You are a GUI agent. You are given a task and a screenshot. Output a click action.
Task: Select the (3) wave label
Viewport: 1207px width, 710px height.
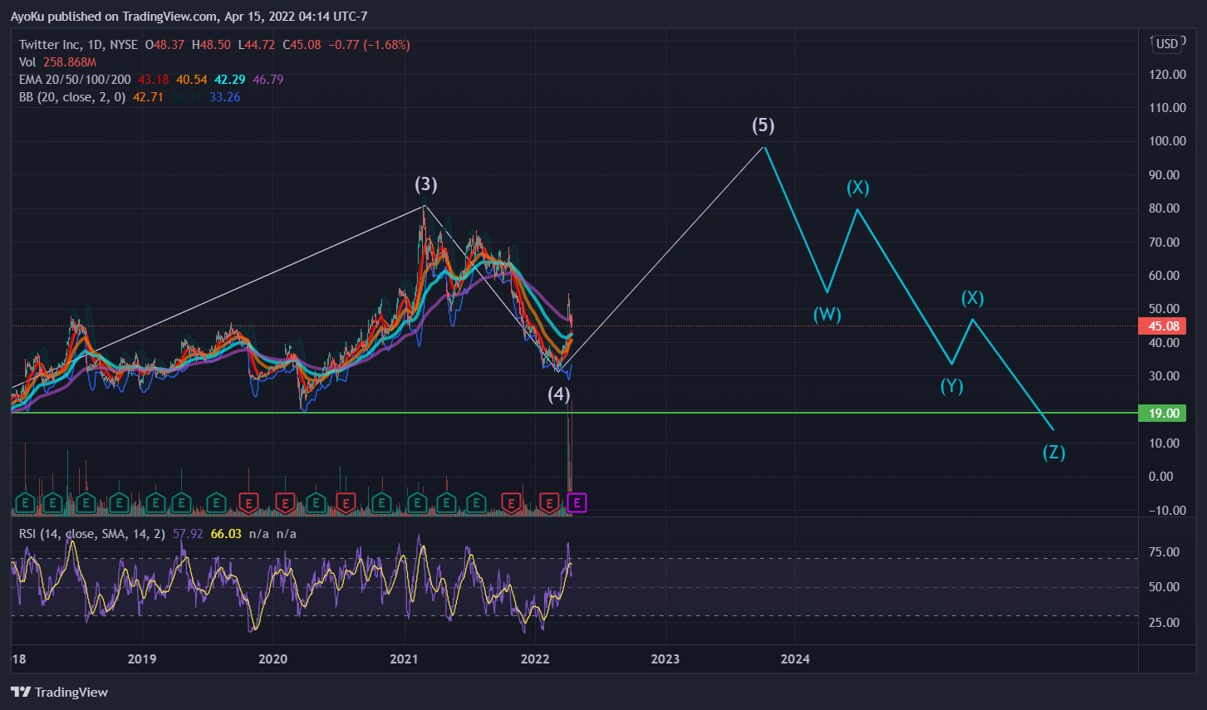(426, 184)
